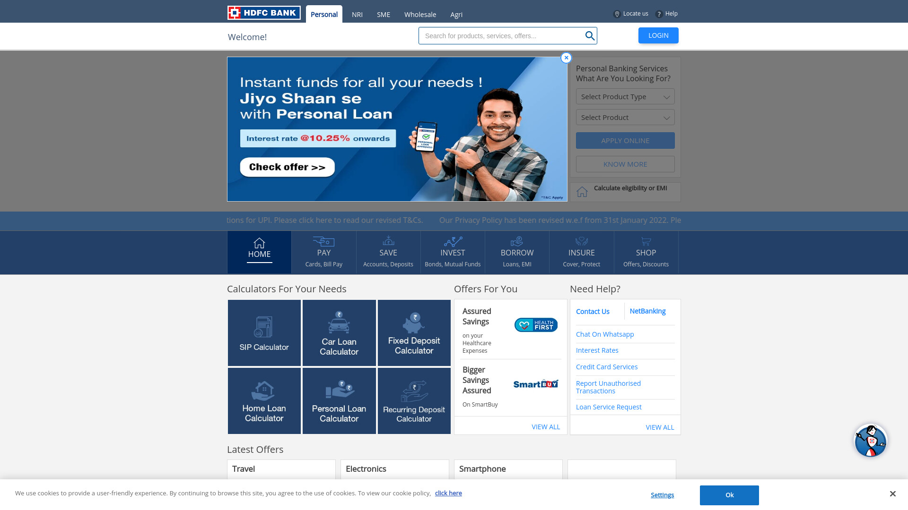Open the BORROW Loans, EMI section
Image resolution: width=908 pixels, height=510 pixels.
pos(517,253)
